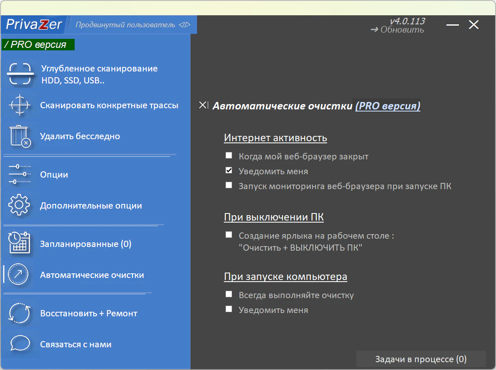Viewport: 496px width, 370px height.
Task: Close the PrivaZer window
Action: pyautogui.click(x=474, y=25)
